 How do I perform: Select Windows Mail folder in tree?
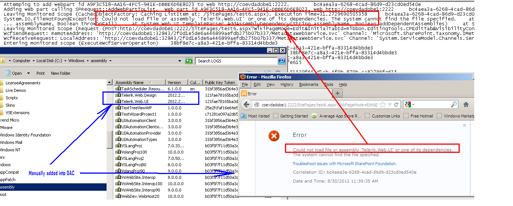point(11,142)
